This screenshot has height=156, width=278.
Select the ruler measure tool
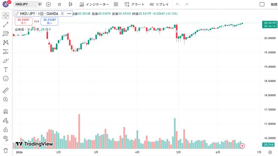tap(6, 90)
